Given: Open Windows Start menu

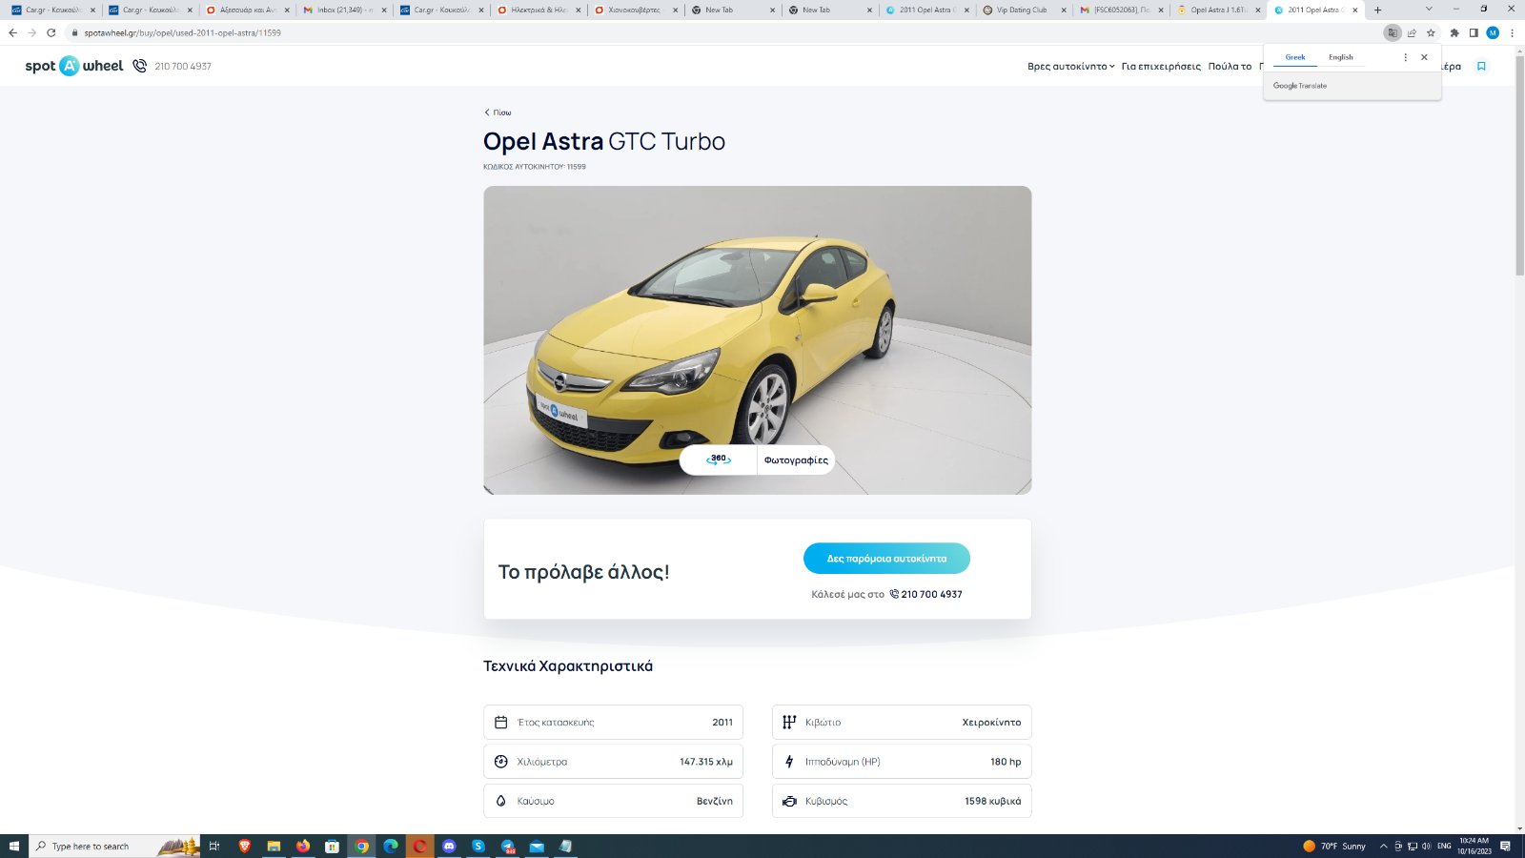Looking at the screenshot, I should [x=13, y=846].
